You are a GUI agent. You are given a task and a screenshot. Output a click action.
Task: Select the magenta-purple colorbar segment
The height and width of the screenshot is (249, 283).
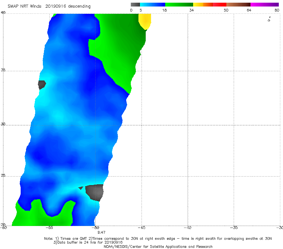pyautogui.click(x=265, y=5)
